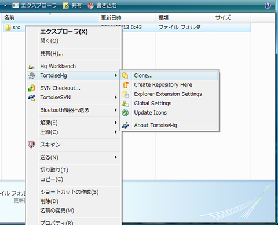The width and height of the screenshot is (278, 225).
Task: Click the McAfee scan shield icon
Action: pyautogui.click(x=31, y=145)
